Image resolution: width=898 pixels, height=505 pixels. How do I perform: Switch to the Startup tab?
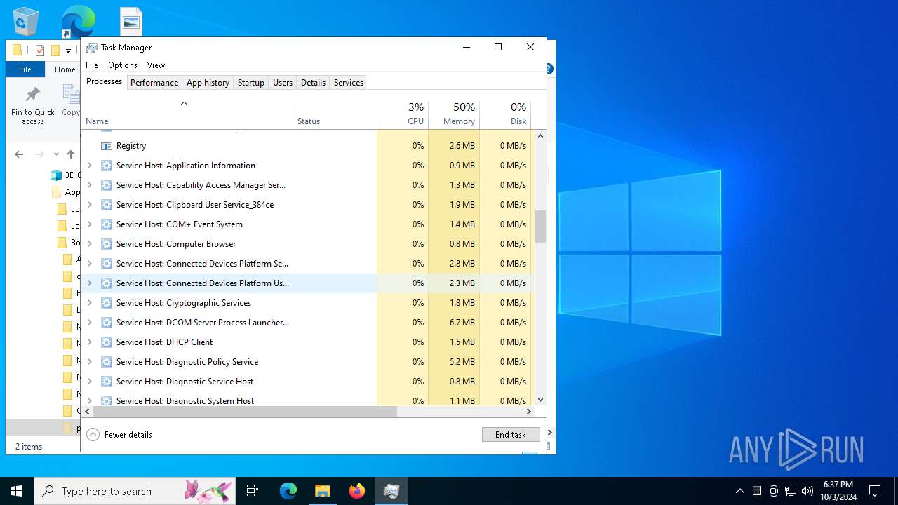pos(250,83)
